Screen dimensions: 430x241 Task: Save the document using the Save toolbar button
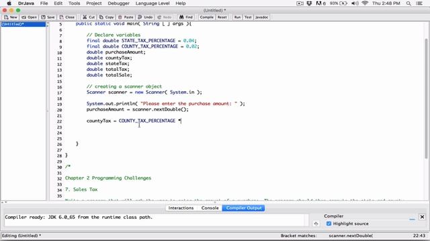[x=48, y=17]
